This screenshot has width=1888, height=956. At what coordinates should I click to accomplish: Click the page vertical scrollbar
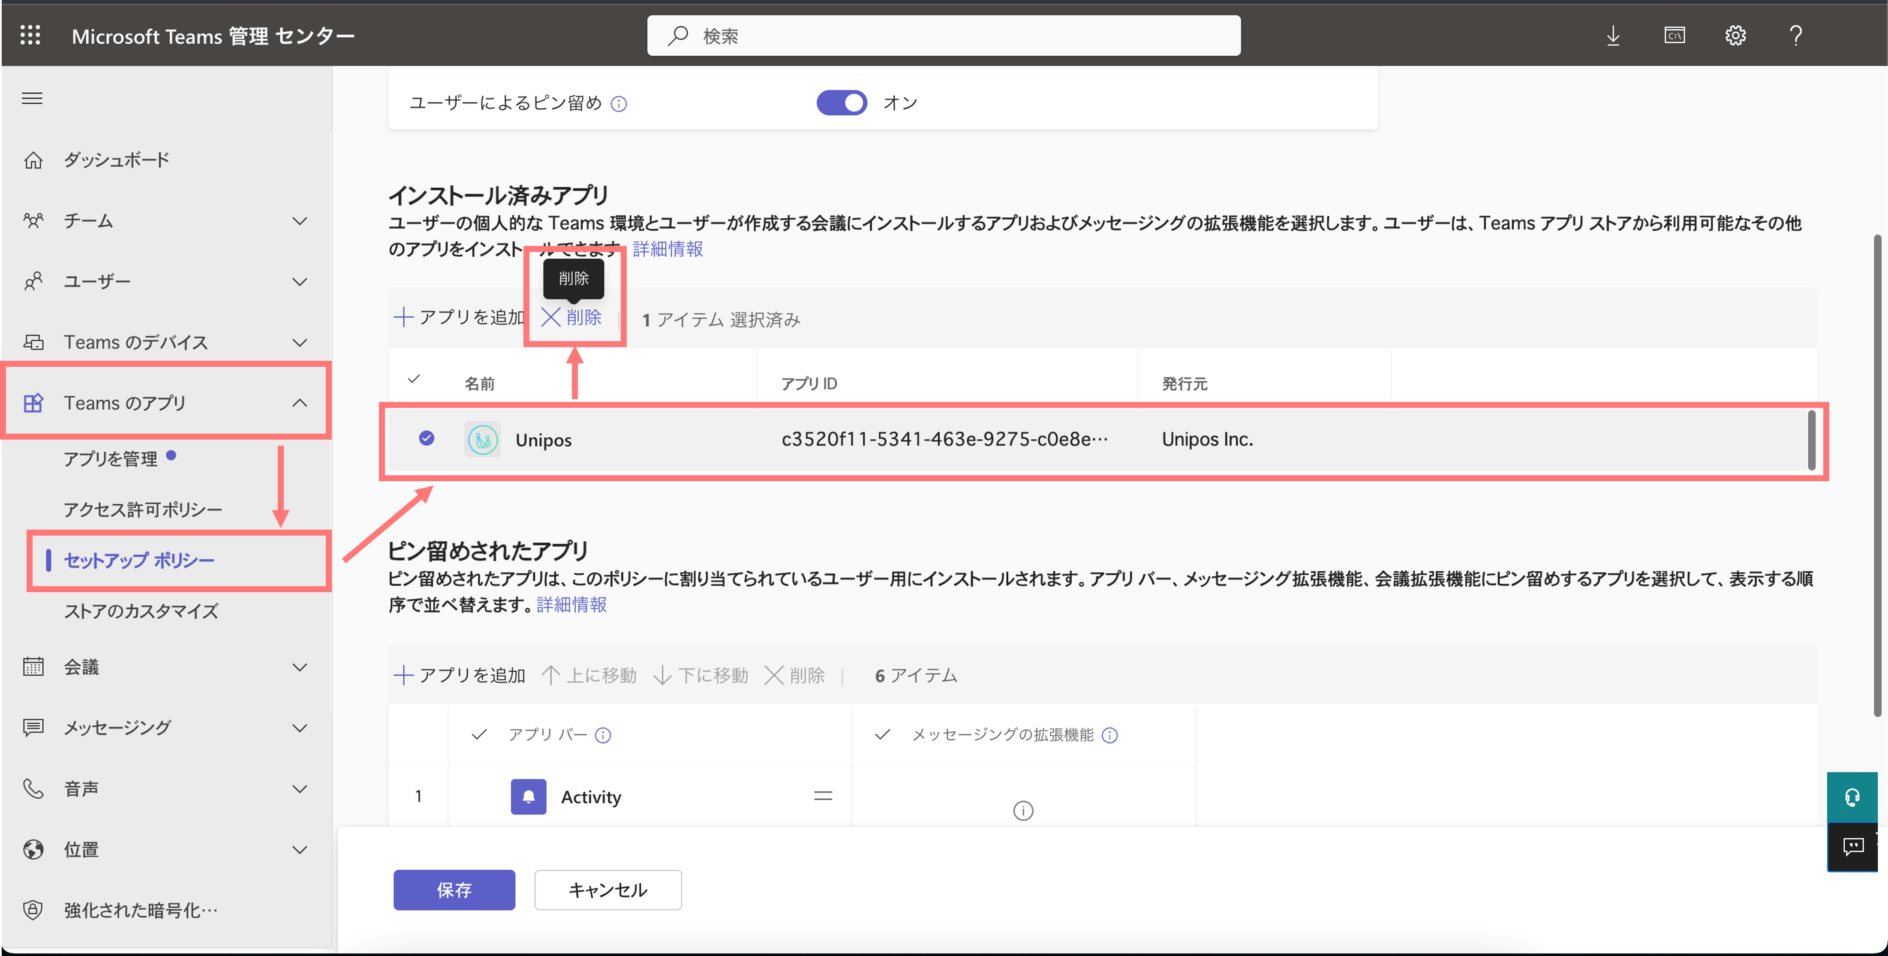pyautogui.click(x=1877, y=475)
